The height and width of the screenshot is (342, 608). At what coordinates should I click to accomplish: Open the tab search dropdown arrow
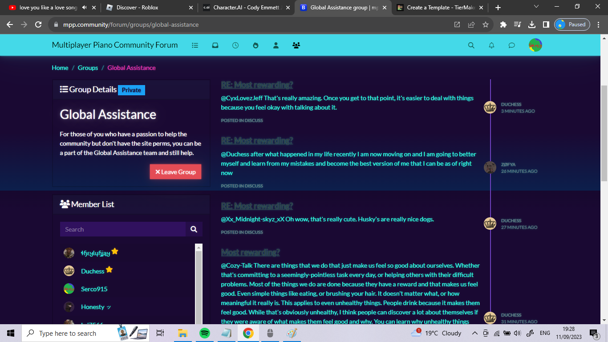[536, 7]
